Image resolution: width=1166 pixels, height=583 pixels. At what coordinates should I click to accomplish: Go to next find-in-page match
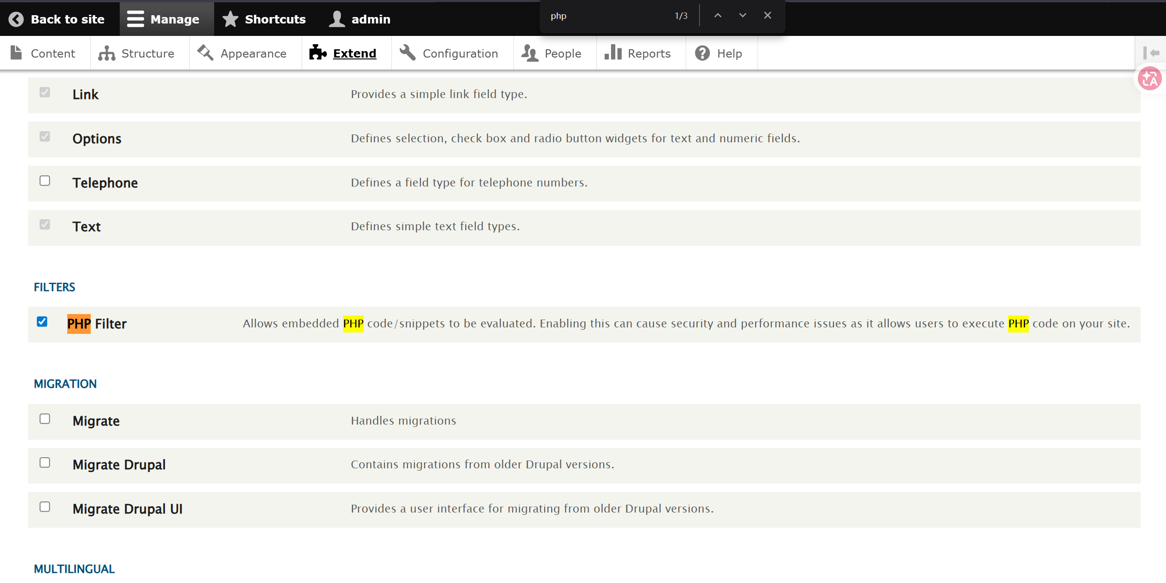[x=743, y=16]
